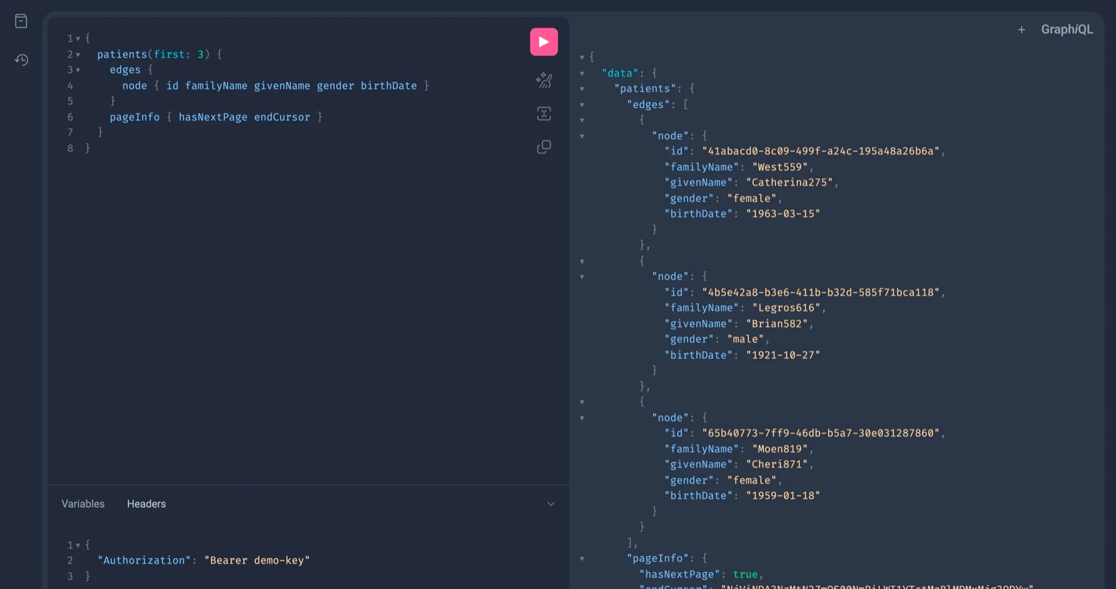Select the Headers tab
This screenshot has width=1116, height=589.
146,504
